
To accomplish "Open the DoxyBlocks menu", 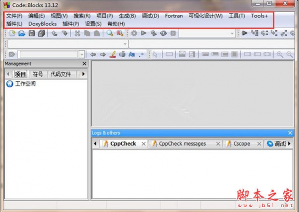I will pos(42,24).
